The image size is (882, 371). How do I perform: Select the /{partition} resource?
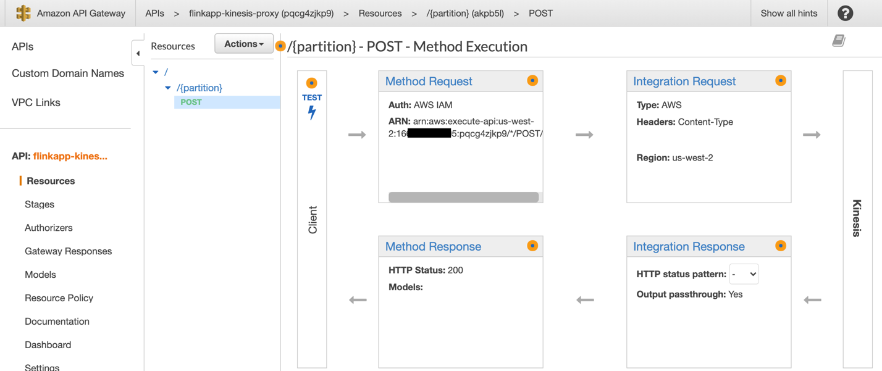[x=199, y=88]
